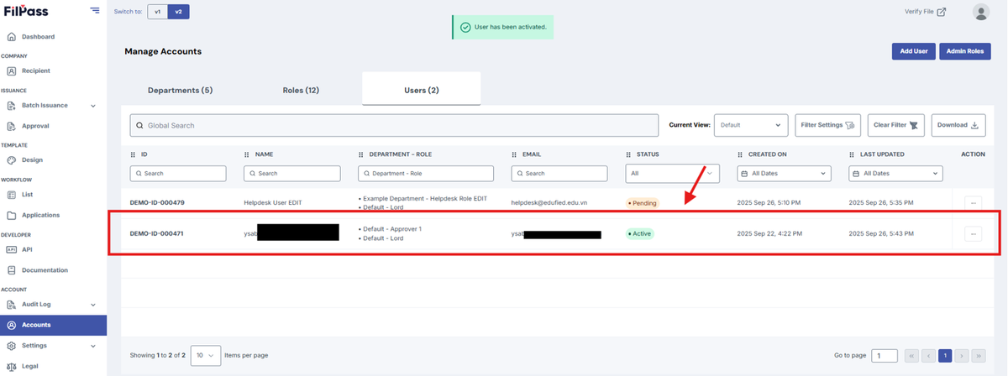Image resolution: width=1008 pixels, height=376 pixels.
Task: Expand the Audit Log submenu
Action: (x=92, y=305)
